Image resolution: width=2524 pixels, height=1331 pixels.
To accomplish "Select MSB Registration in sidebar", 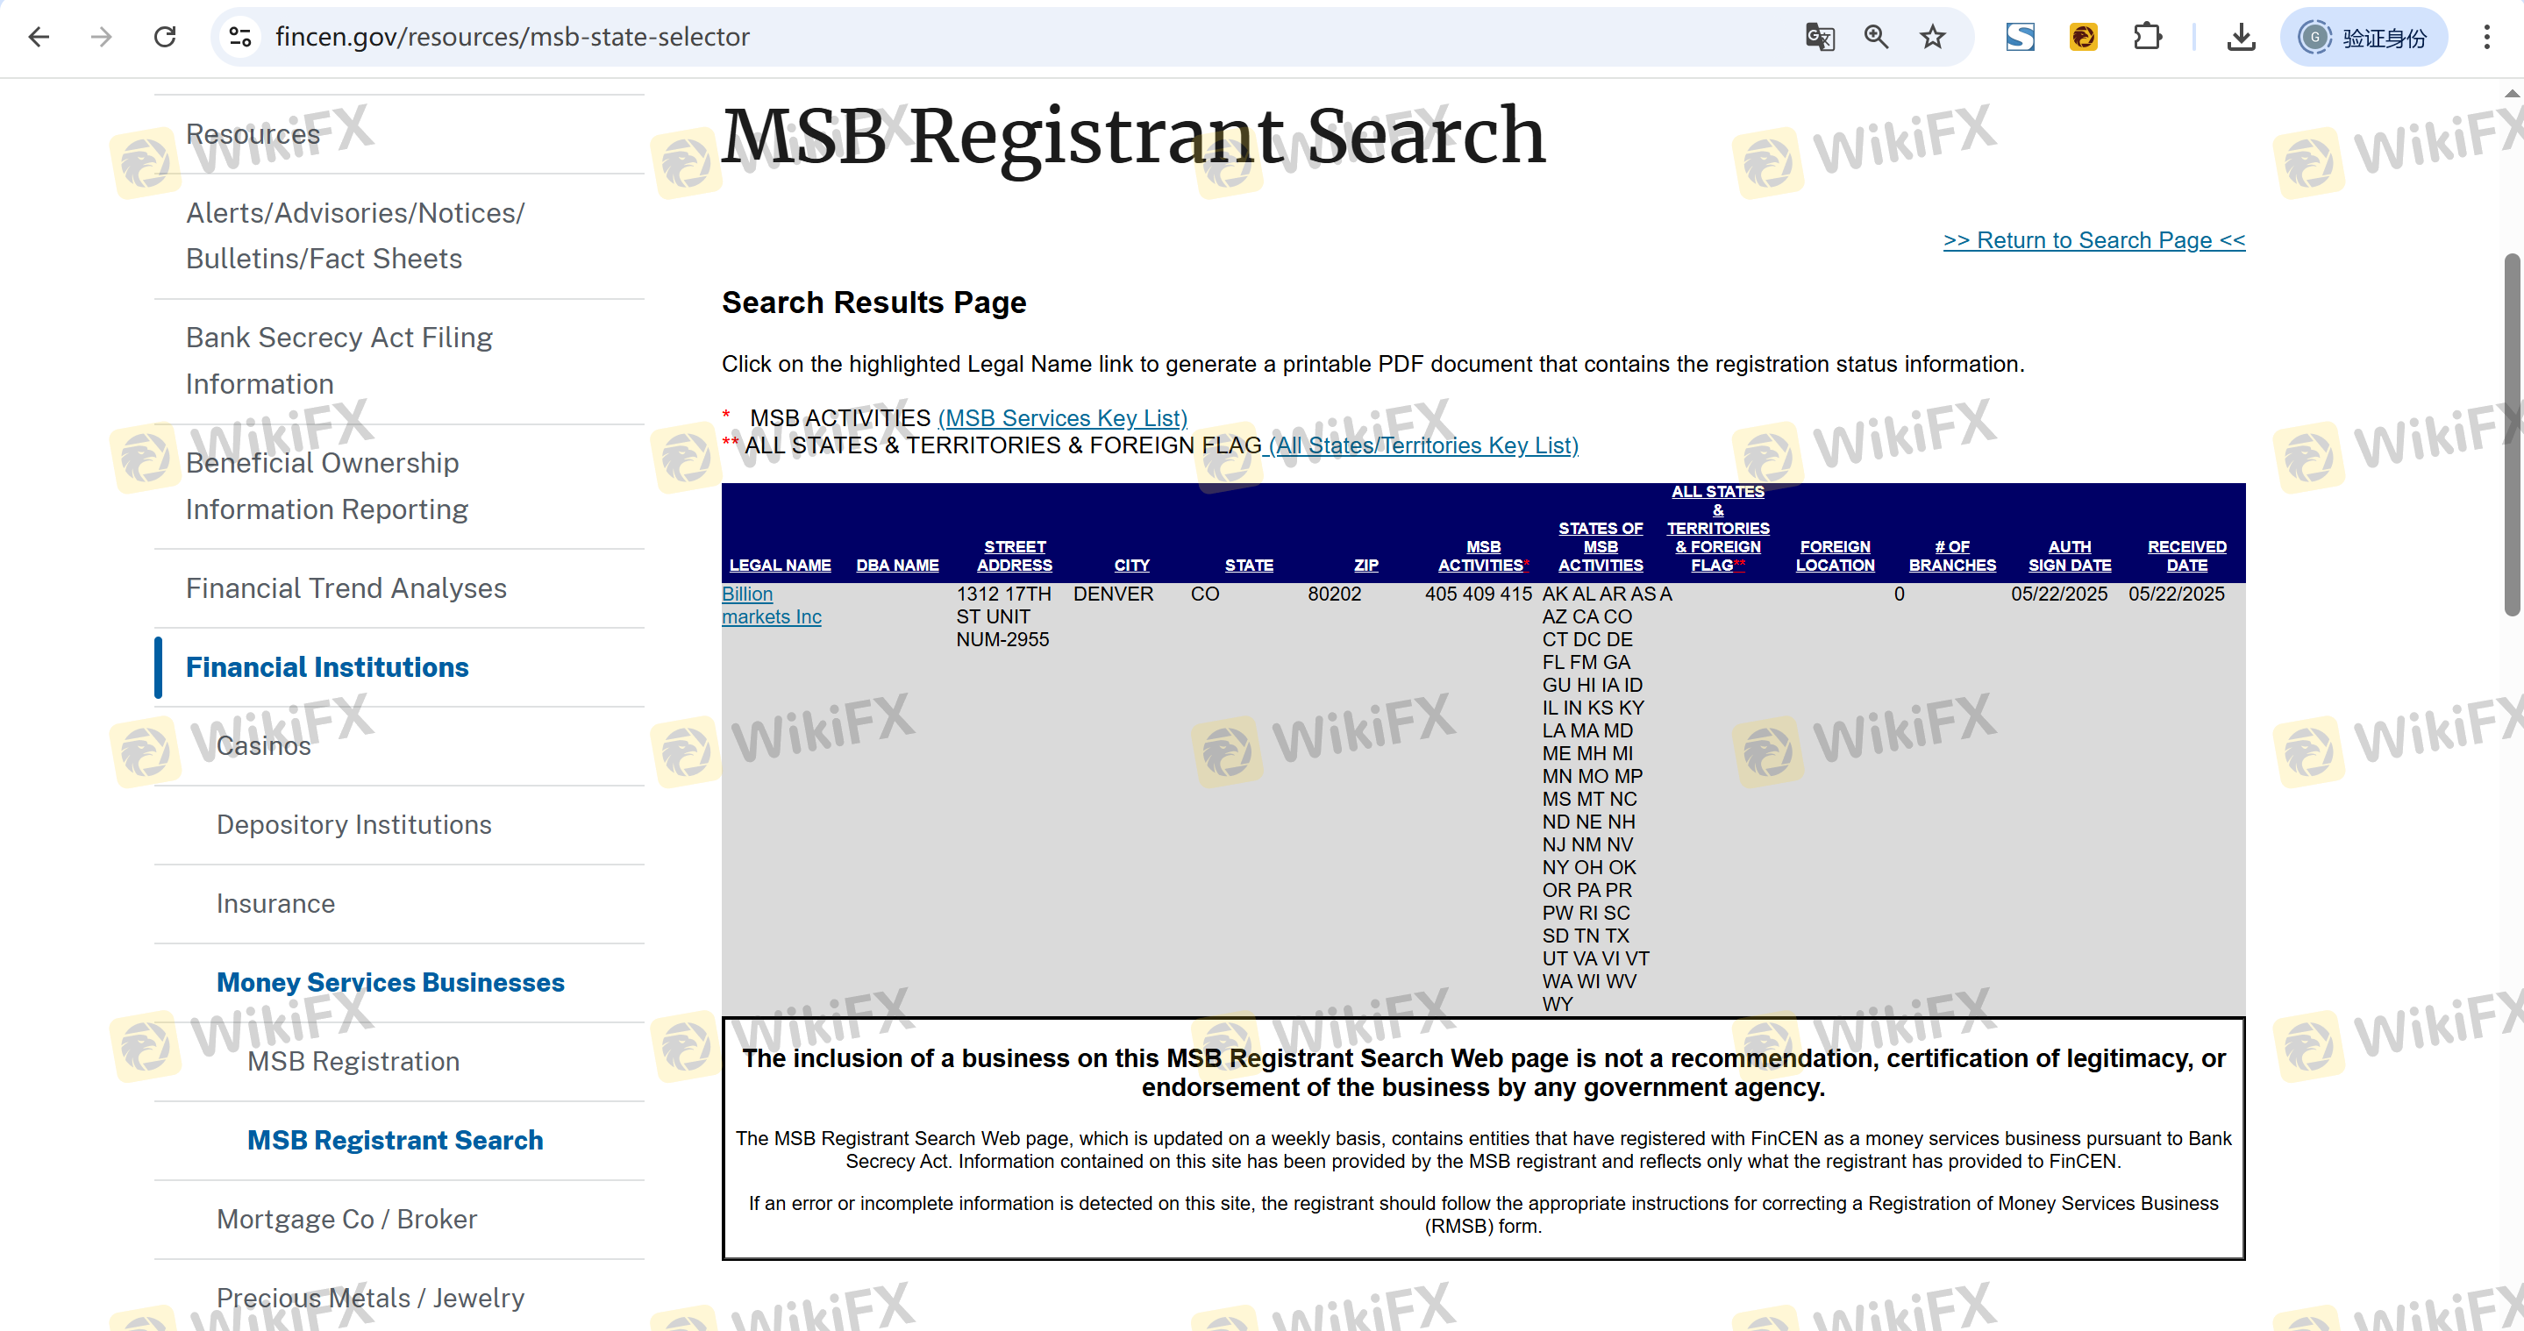I will [x=353, y=1061].
